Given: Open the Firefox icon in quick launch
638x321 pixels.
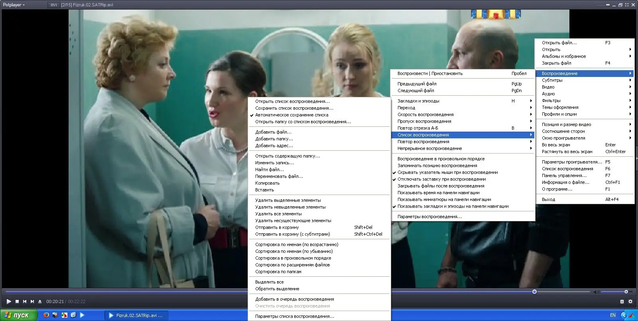Looking at the screenshot, I should tap(46, 315).
